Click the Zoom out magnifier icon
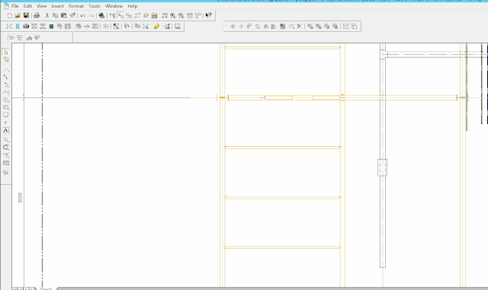 [181, 15]
